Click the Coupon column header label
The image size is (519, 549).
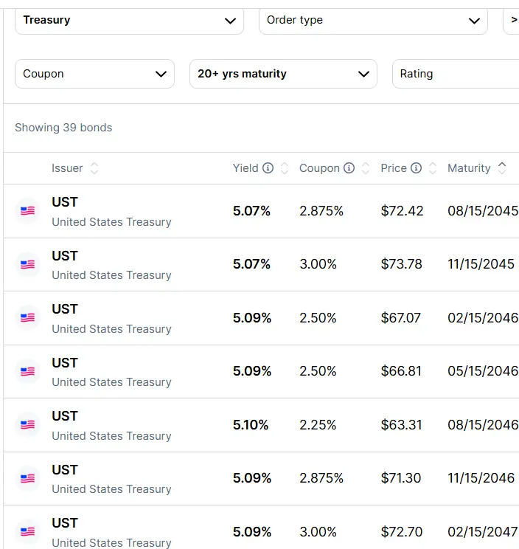(x=319, y=168)
